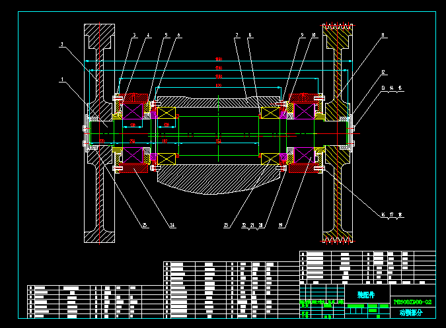The width and height of the screenshot is (446, 328).
Task: Select part callout number 20
Action: [260, 225]
